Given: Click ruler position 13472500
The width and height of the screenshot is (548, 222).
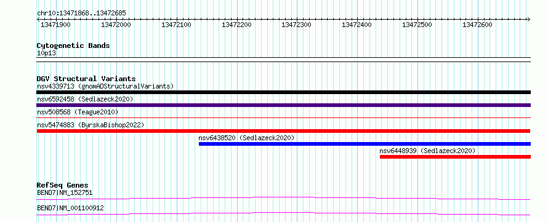Looking at the screenshot, I should point(417,25).
